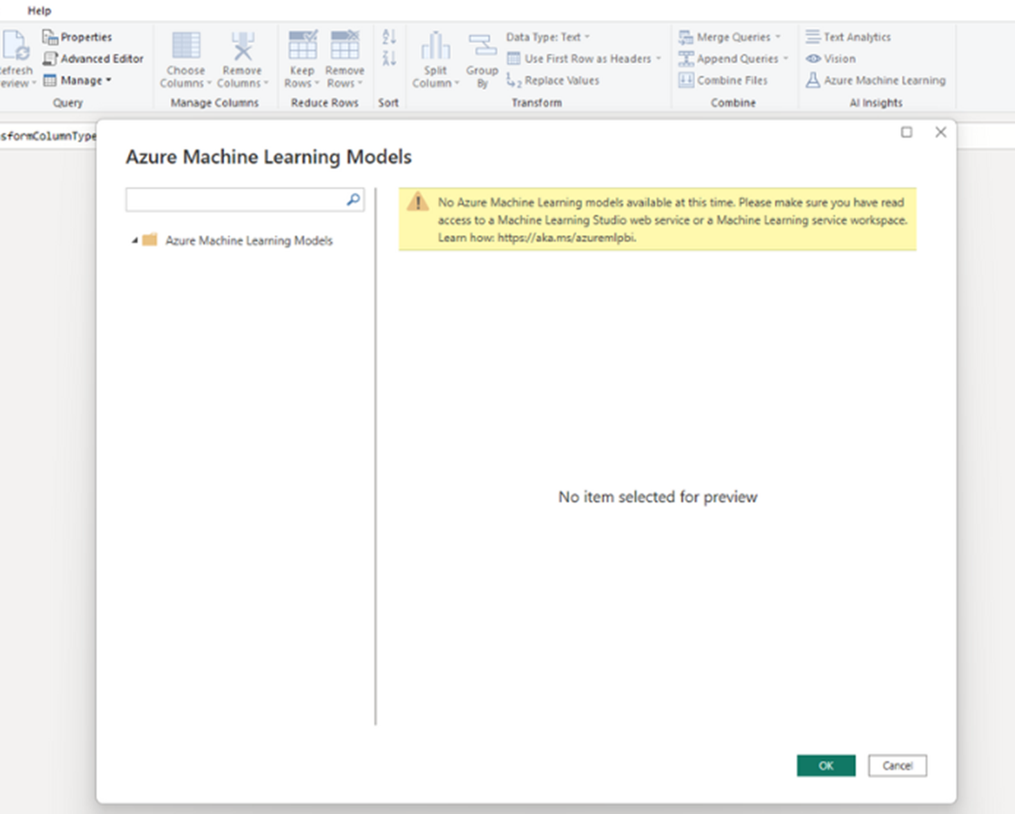Open Text Analytics AI insight
This screenshot has width=1015, height=814.
[x=848, y=37]
